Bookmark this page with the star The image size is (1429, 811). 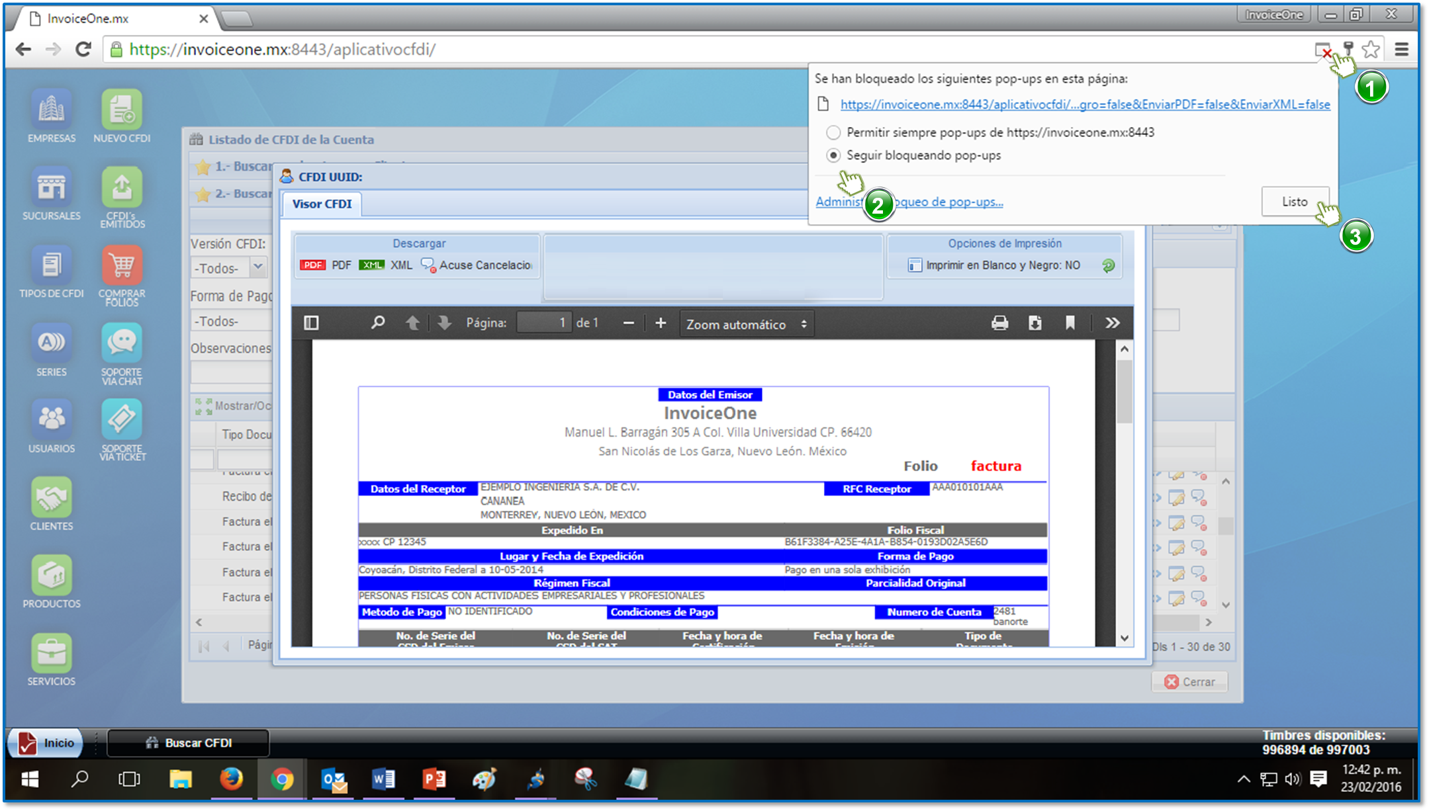[1371, 50]
